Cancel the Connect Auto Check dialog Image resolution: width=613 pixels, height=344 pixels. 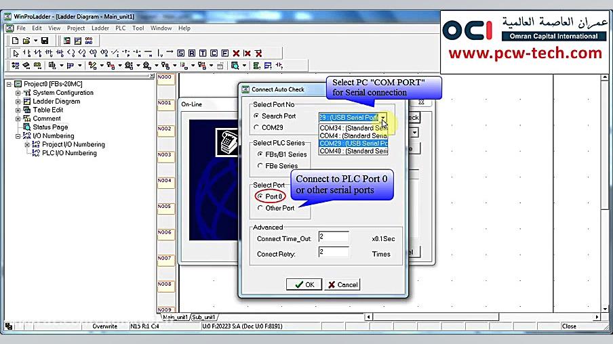click(342, 284)
